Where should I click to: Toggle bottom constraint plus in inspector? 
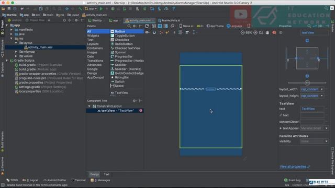pyautogui.click(x=307, y=76)
